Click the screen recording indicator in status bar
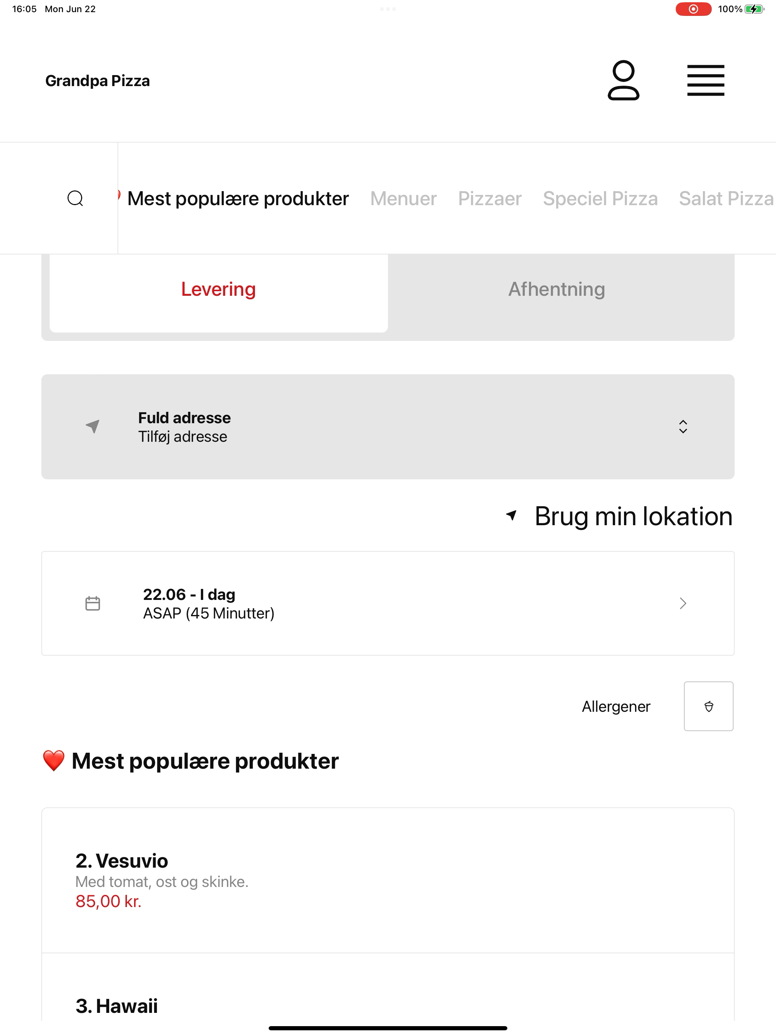This screenshot has height=1036, width=776. [693, 9]
